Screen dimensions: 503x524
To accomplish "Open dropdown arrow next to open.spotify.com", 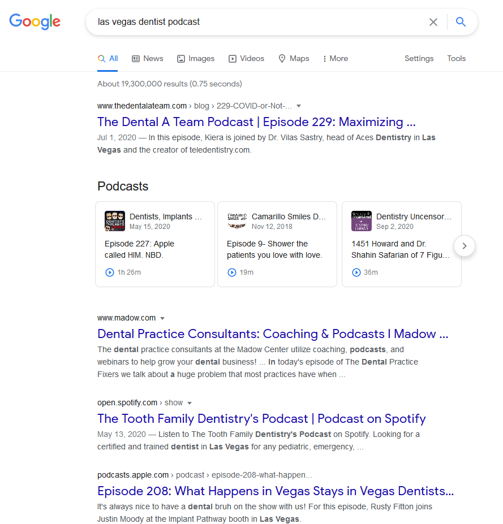I will (x=190, y=403).
